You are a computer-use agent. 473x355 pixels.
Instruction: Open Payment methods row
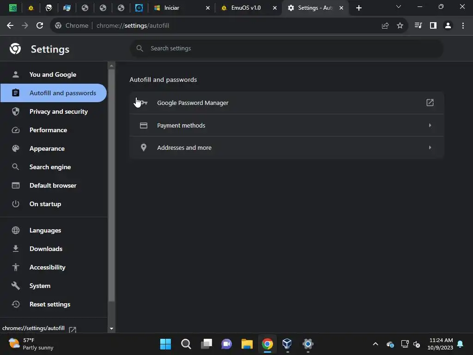(286, 125)
